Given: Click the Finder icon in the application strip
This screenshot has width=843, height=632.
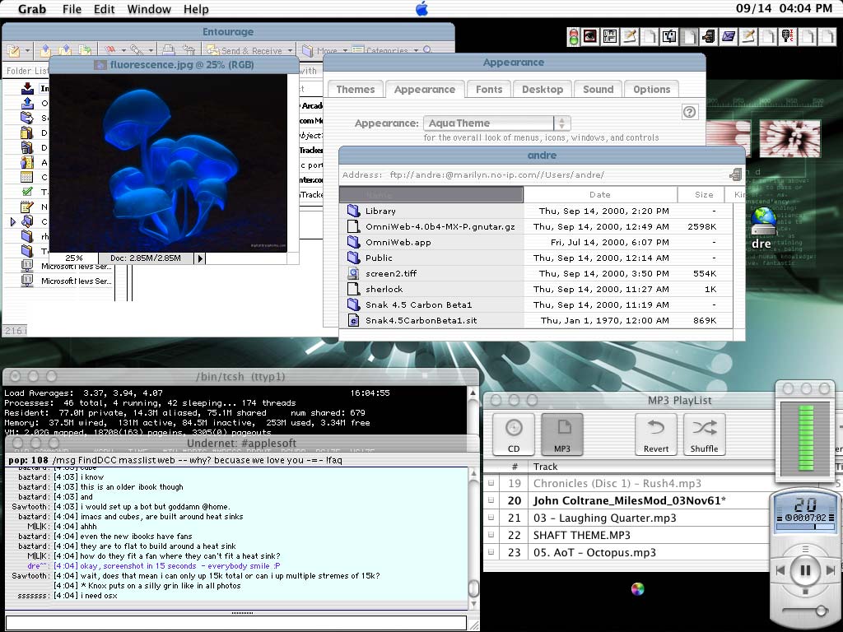Looking at the screenshot, I should (669, 36).
